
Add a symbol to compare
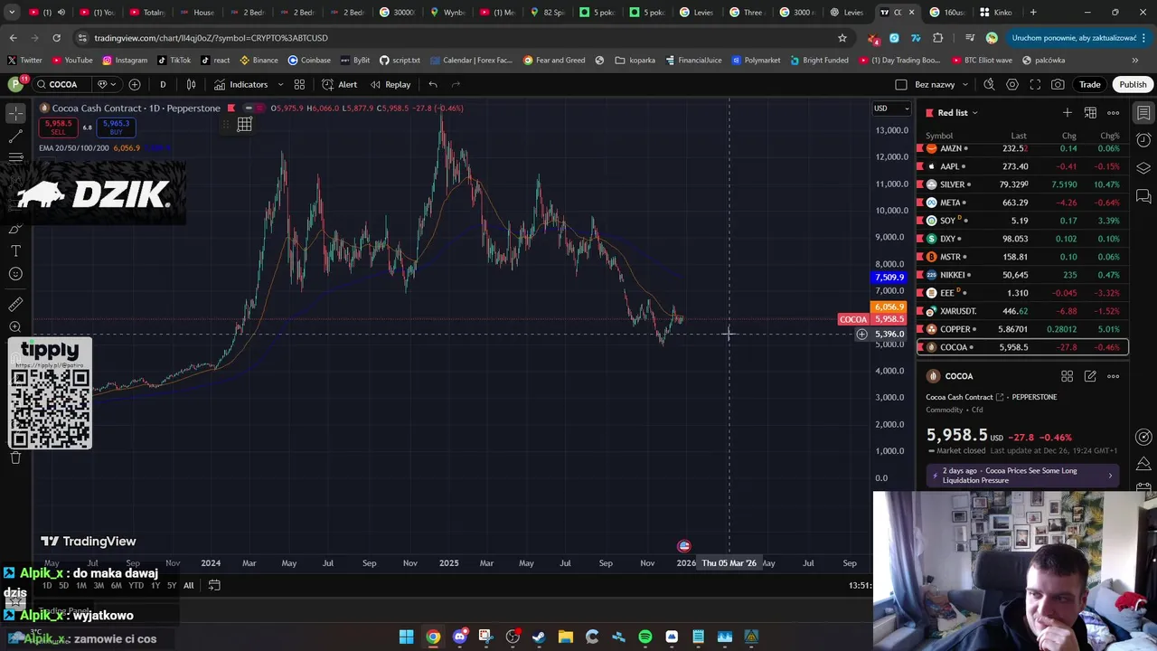coord(135,84)
